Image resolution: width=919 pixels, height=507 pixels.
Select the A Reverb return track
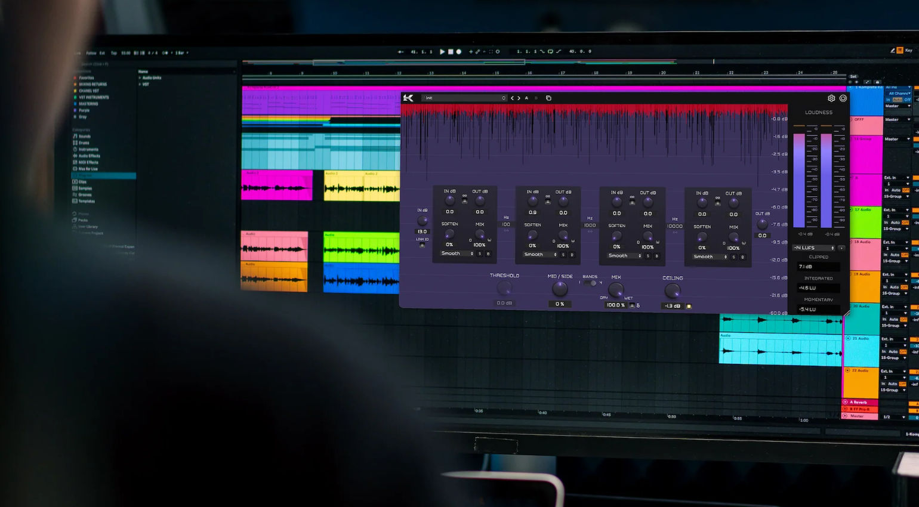[859, 403]
